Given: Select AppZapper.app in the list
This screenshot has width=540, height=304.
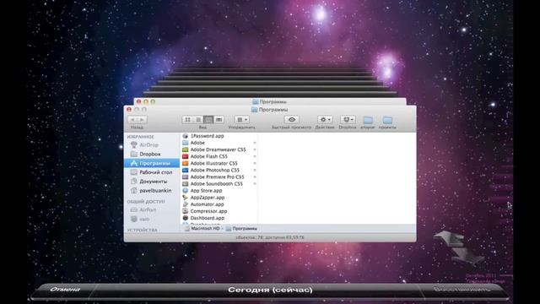Looking at the screenshot, I should click(219, 198).
